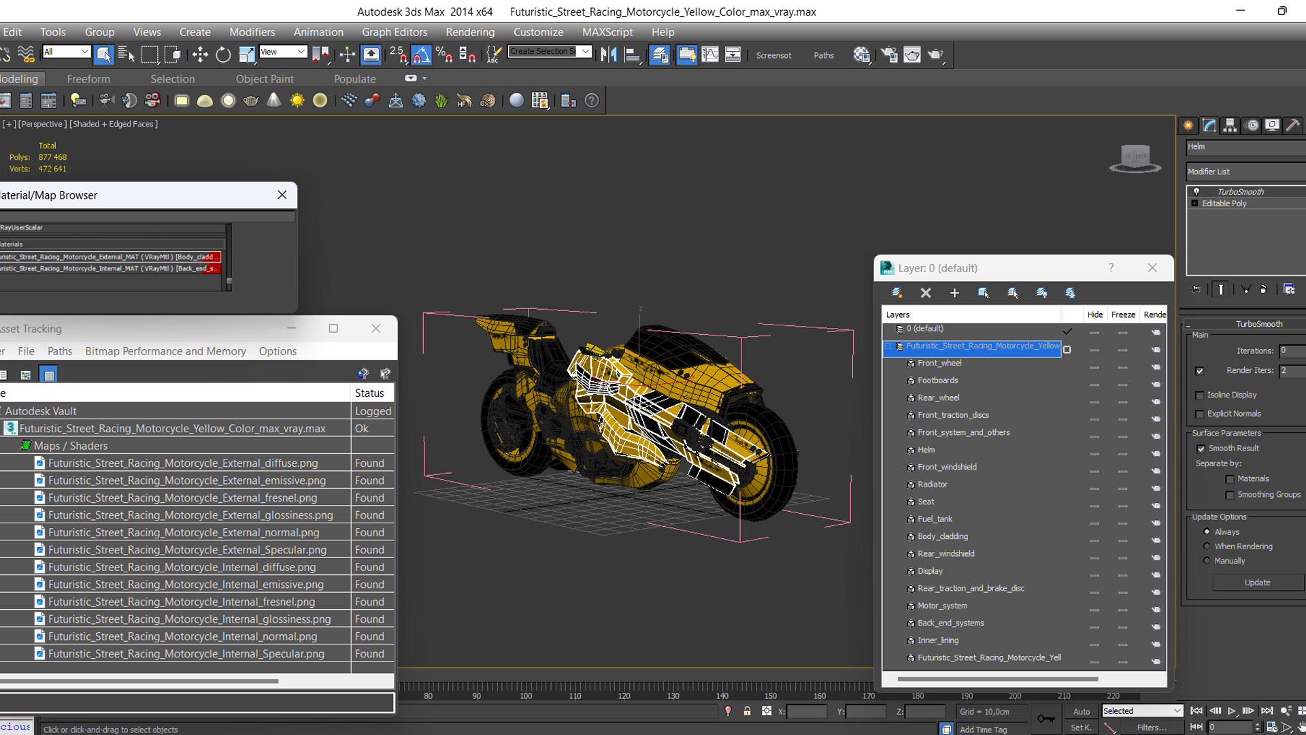Open the Hierarchy command panel tab
The height and width of the screenshot is (735, 1306).
tap(1230, 125)
